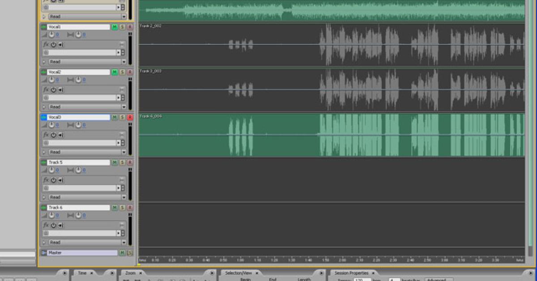Click the fx icon on Vocal2 track
The image size is (537, 281).
tap(46, 89)
